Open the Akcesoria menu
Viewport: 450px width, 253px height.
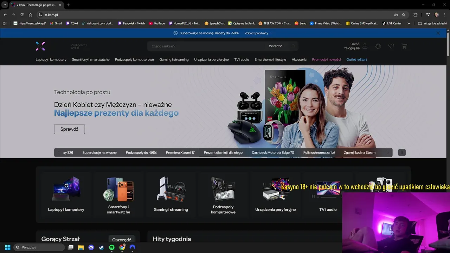(299, 60)
